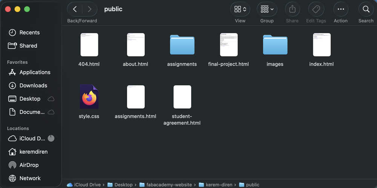Click the assignments.html file name
377x188 pixels.
click(x=135, y=117)
